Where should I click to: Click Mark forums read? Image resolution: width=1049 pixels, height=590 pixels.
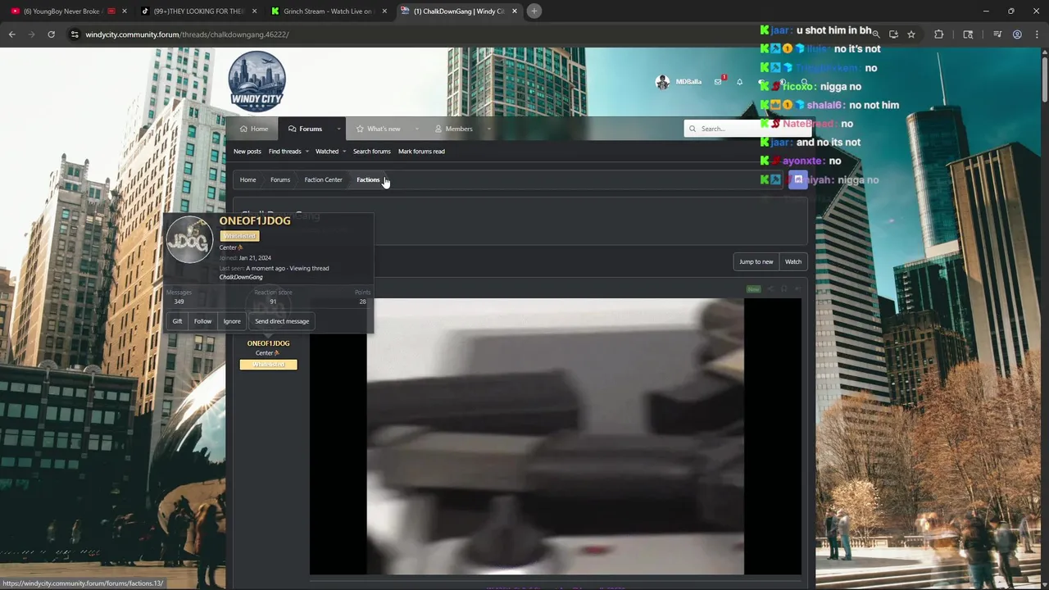(421, 152)
